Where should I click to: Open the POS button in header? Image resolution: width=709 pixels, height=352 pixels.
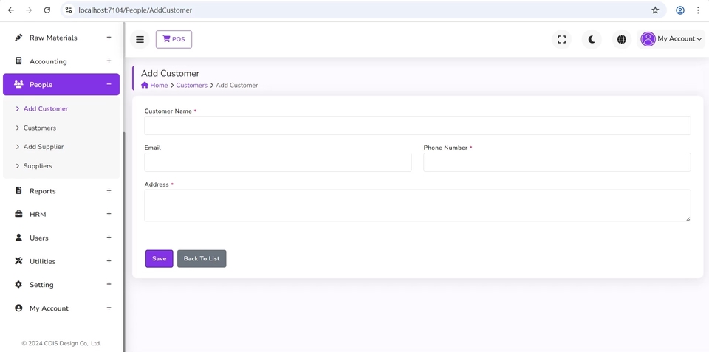(174, 39)
